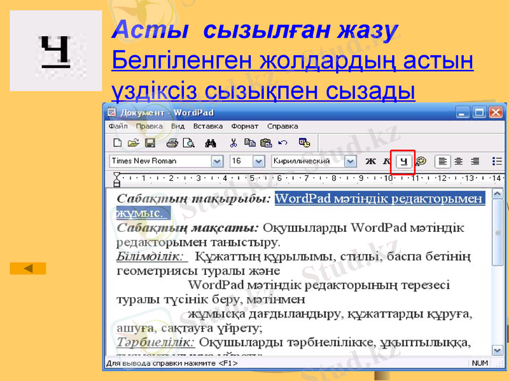Viewport: 509px width, 381px height.
Task: Open the Кириллический script dropdown
Action: point(350,161)
